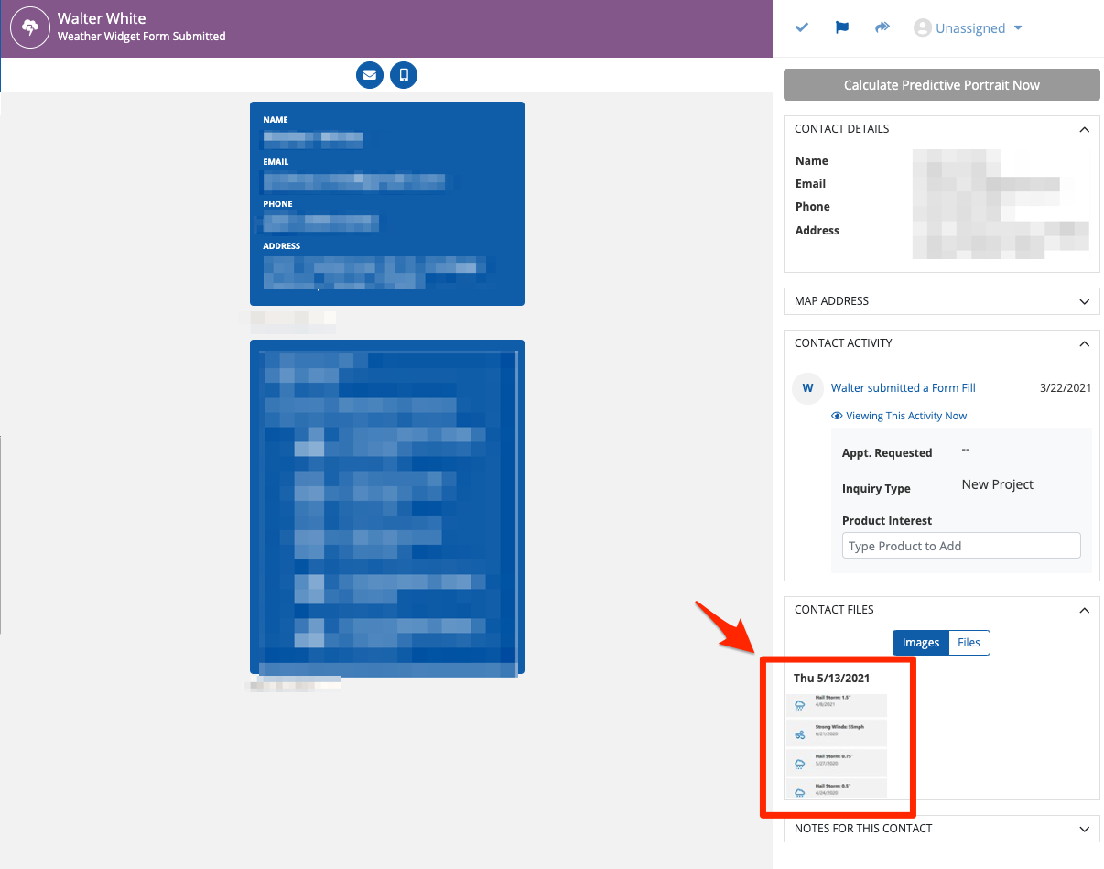The width and height of the screenshot is (1104, 869).
Task: Flag this lead with the flag icon
Action: tap(842, 28)
